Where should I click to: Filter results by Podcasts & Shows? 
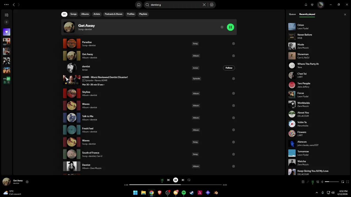114,14
